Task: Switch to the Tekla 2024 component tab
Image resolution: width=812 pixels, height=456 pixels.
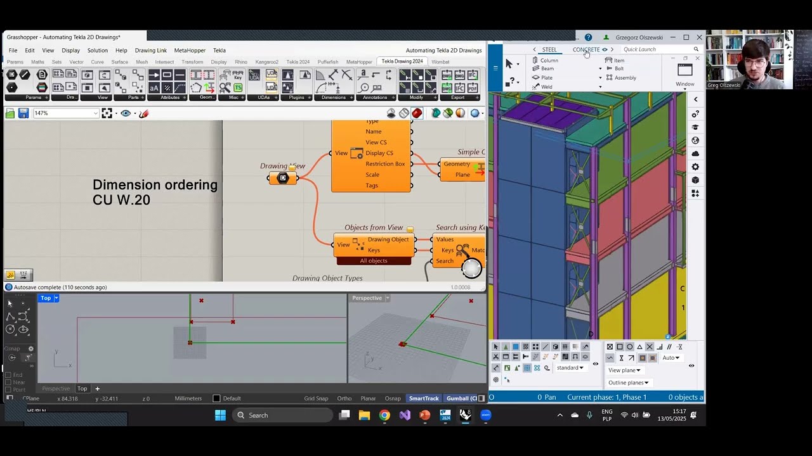Action: (298, 62)
